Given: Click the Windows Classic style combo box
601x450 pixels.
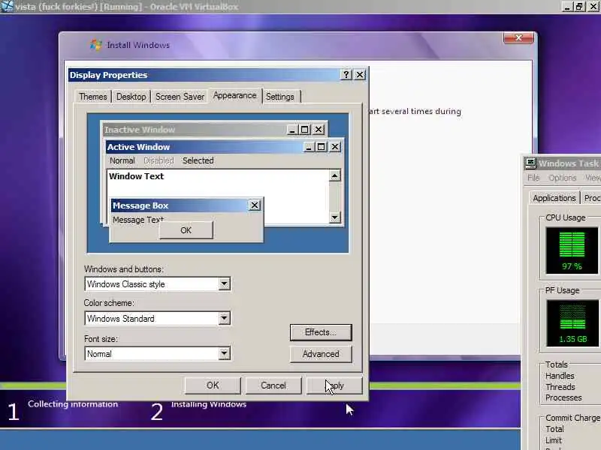Looking at the screenshot, I should click(157, 284).
